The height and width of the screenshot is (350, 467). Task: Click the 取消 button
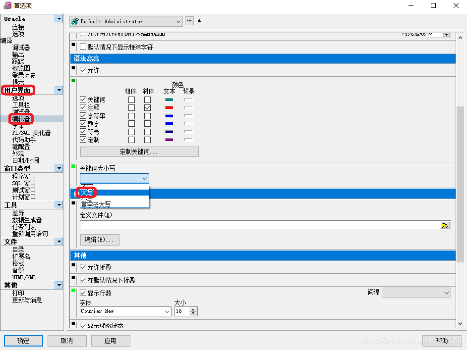67,341
